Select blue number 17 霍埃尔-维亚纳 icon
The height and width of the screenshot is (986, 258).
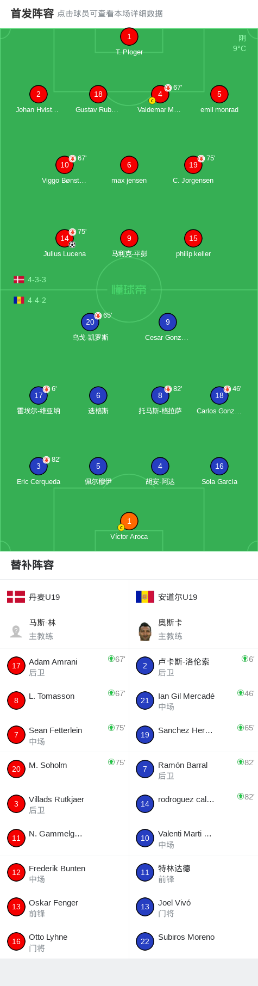pyautogui.click(x=39, y=395)
